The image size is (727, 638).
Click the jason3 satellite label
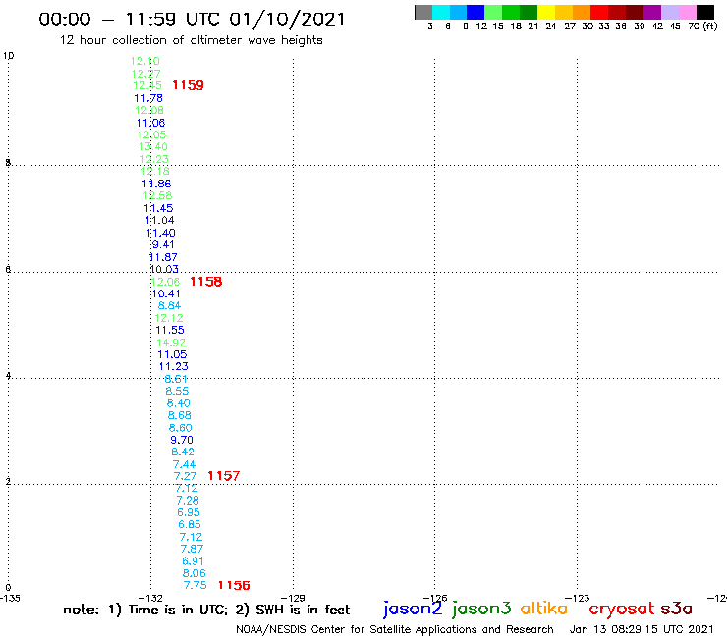click(481, 609)
